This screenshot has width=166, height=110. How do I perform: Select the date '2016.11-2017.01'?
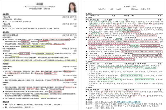click(92, 38)
